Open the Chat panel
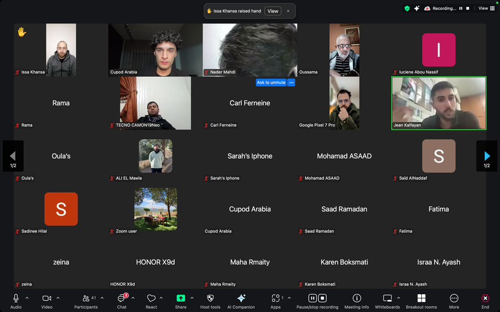500x312 pixels. coord(122,302)
